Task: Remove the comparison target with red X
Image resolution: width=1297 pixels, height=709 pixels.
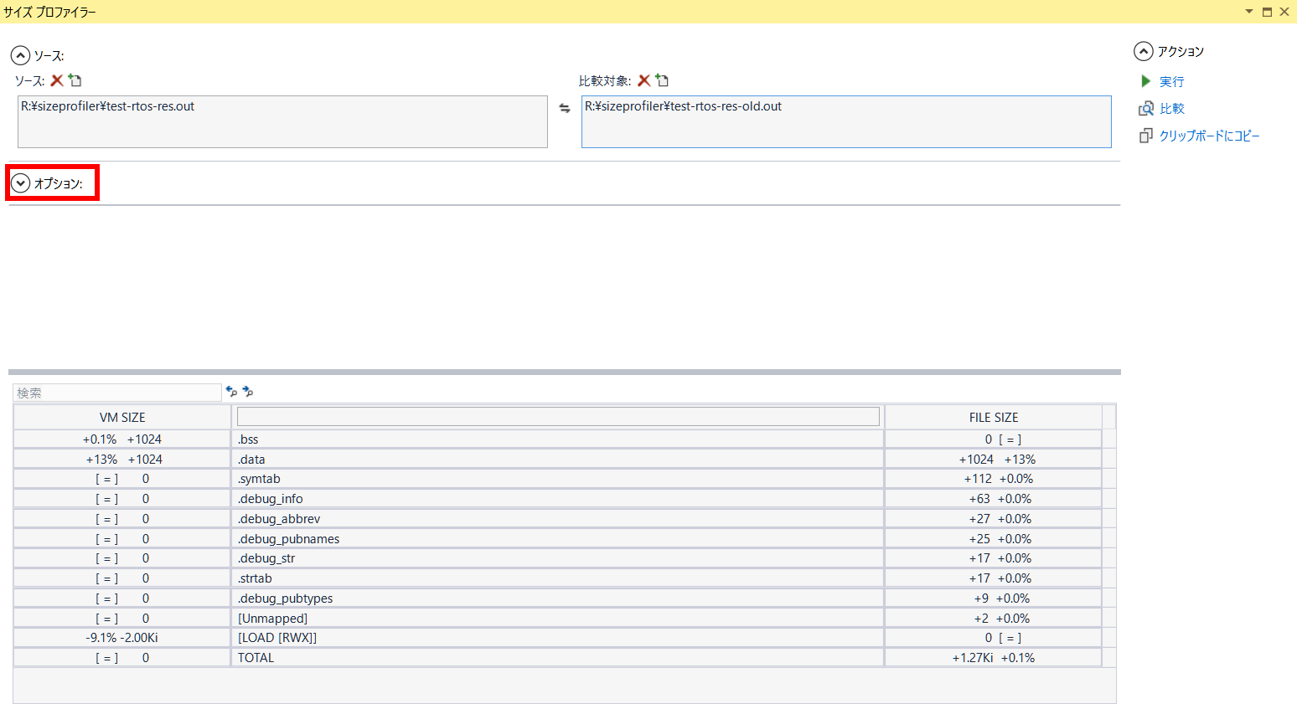Action: 643,80
